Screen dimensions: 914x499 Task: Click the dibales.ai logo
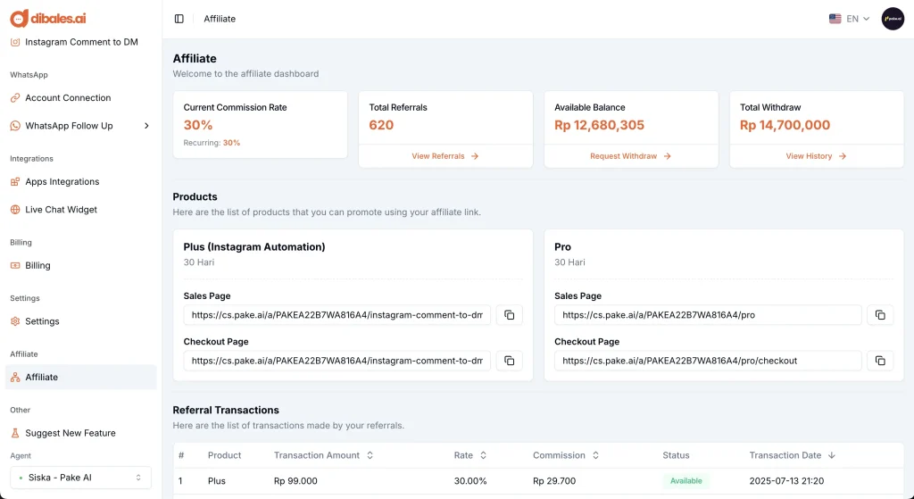click(x=48, y=18)
